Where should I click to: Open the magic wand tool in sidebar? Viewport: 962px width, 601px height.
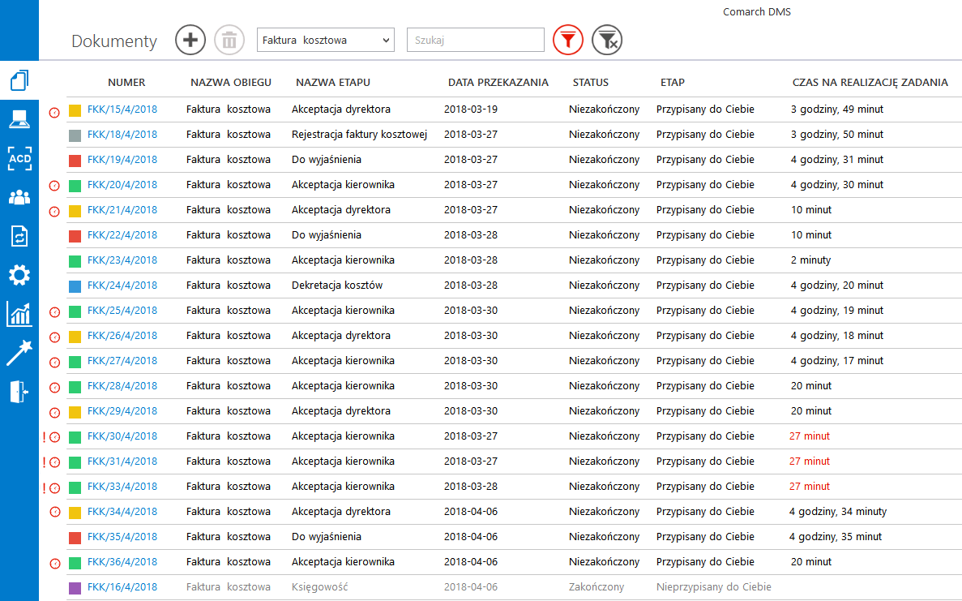19,353
